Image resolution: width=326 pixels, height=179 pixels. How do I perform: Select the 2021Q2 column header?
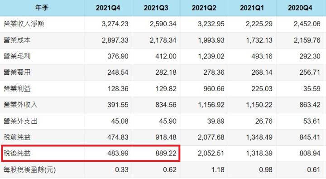click(204, 8)
